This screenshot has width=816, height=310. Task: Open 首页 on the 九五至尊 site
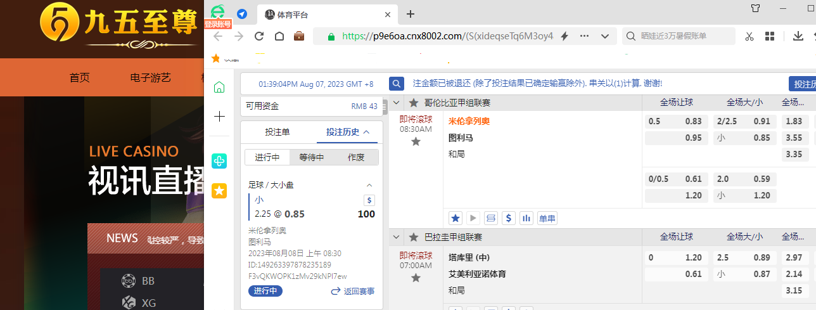tap(80, 77)
